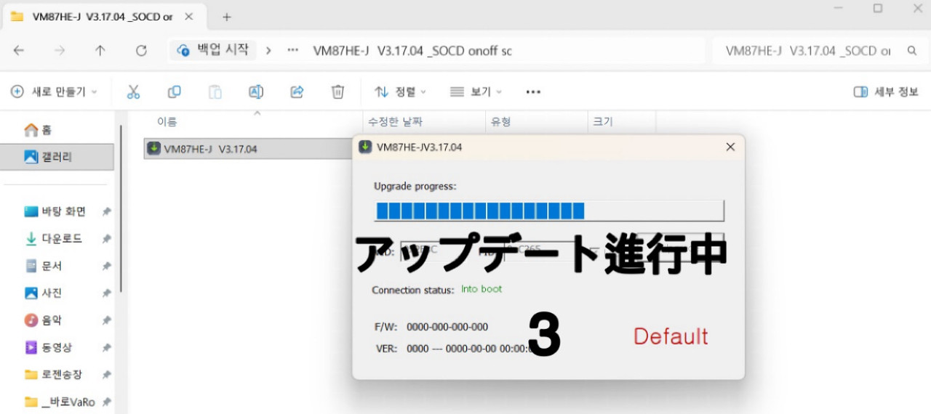Screen dimensions: 931x414
Task: Click the Share icon in toolbar
Action: coord(297,92)
